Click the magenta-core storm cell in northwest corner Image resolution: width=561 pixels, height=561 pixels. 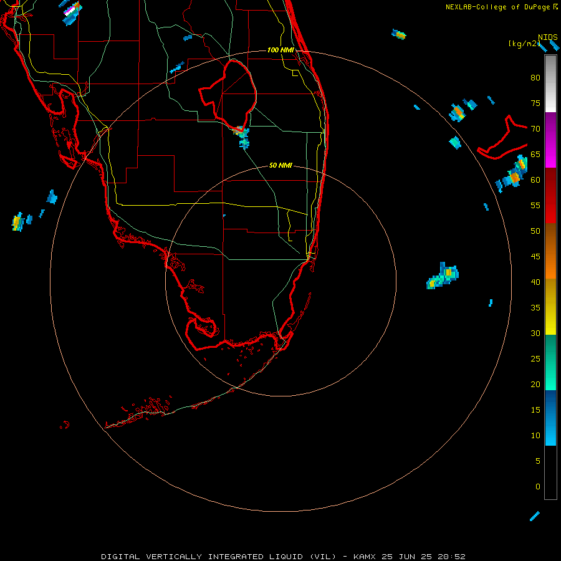(72, 12)
